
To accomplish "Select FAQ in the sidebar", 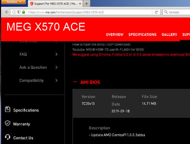I will 23,54.
